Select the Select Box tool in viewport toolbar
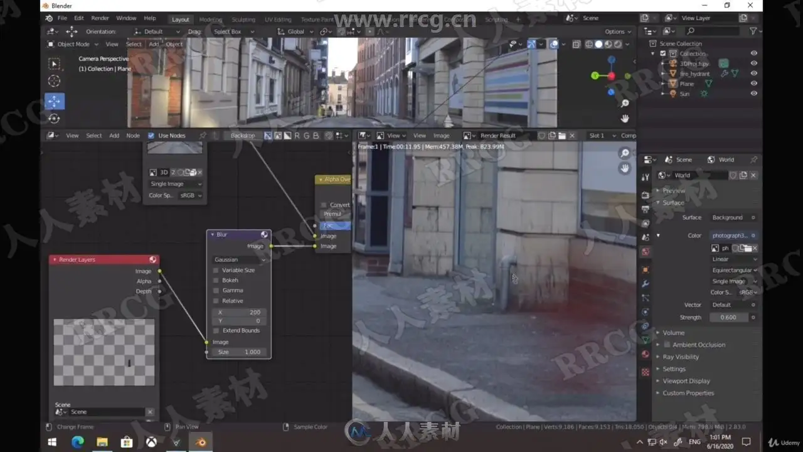 pyautogui.click(x=55, y=63)
